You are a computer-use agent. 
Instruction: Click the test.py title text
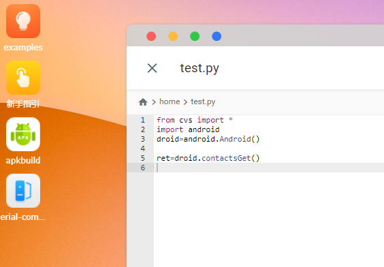click(199, 68)
